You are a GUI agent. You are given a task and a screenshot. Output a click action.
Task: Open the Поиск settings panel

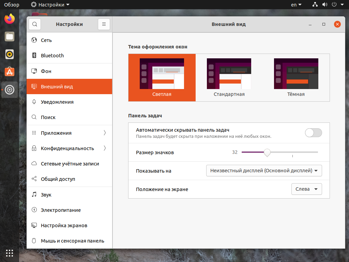point(69,117)
